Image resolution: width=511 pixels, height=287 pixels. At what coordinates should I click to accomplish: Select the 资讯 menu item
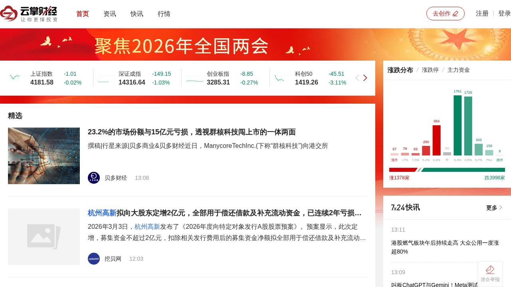point(109,14)
